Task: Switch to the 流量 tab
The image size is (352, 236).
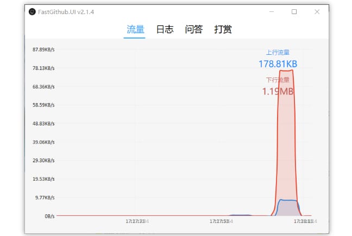Action: [x=135, y=30]
